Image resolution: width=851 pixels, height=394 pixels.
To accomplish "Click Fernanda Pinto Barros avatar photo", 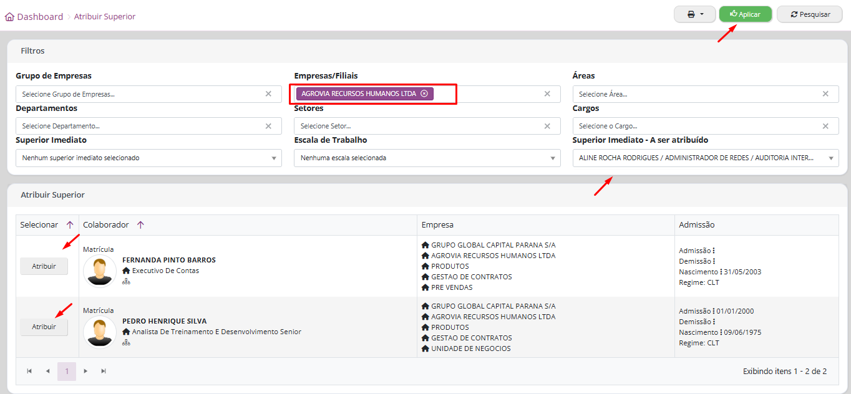I will 100,271.
